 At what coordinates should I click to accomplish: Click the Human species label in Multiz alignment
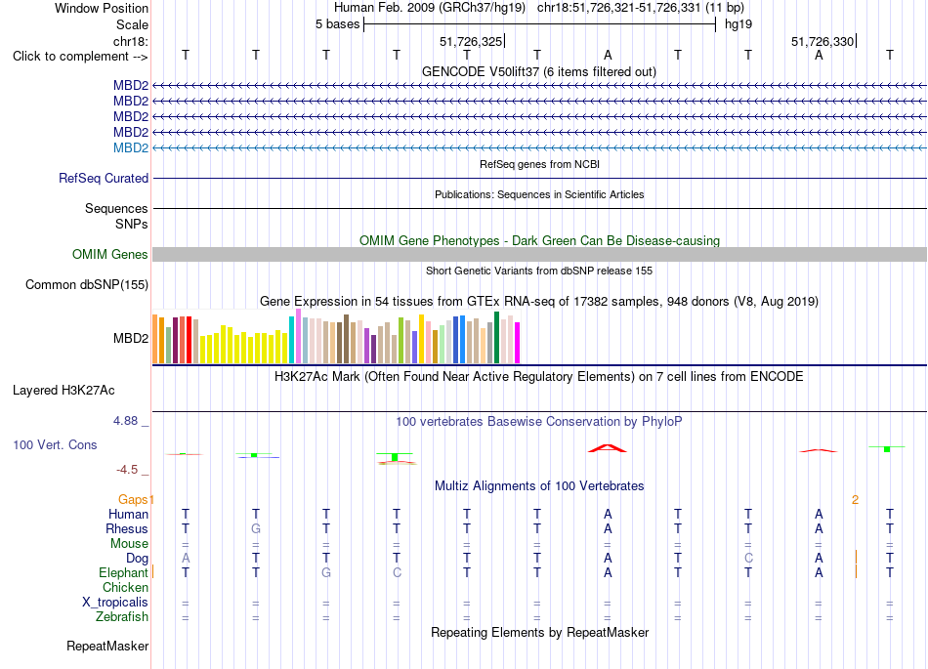click(x=128, y=514)
